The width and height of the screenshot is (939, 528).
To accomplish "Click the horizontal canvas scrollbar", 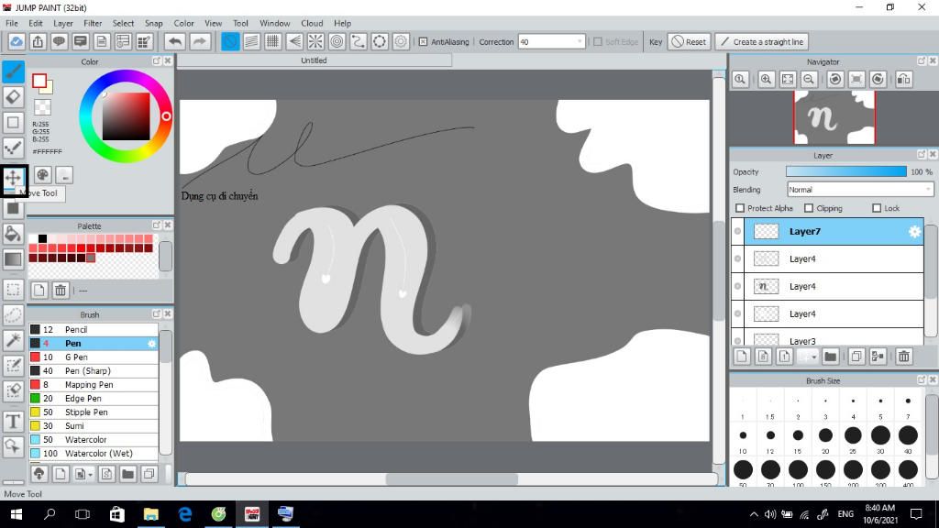I will pos(451,478).
